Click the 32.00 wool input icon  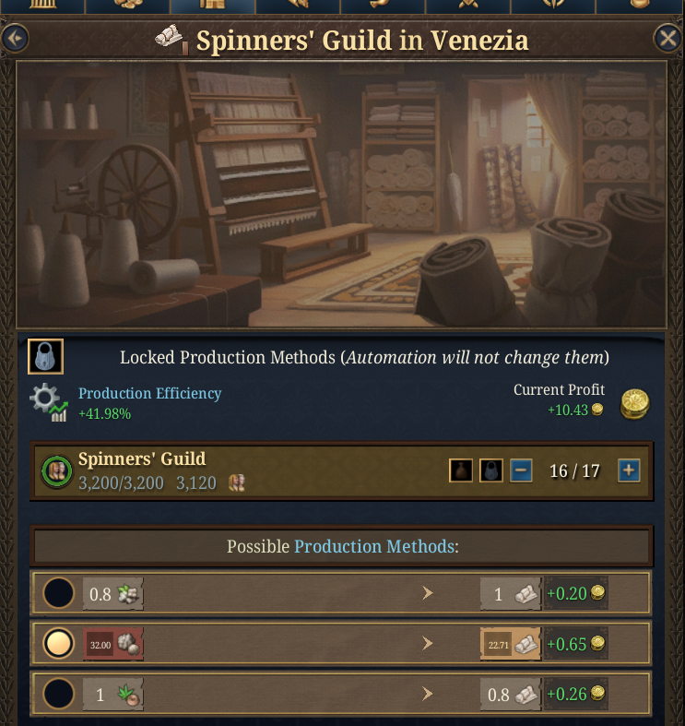click(x=114, y=644)
